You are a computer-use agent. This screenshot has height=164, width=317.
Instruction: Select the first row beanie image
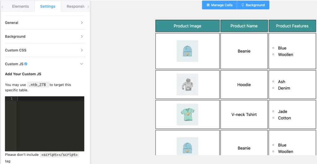tap(187, 51)
